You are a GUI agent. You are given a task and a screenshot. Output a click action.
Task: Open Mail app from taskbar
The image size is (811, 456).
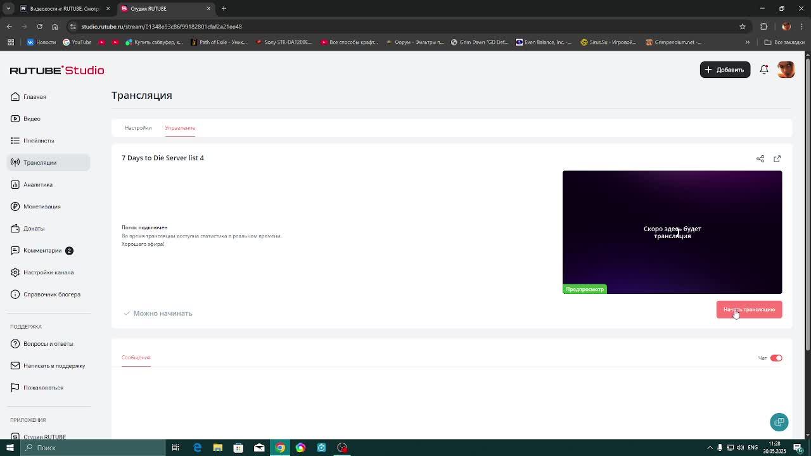[259, 448]
